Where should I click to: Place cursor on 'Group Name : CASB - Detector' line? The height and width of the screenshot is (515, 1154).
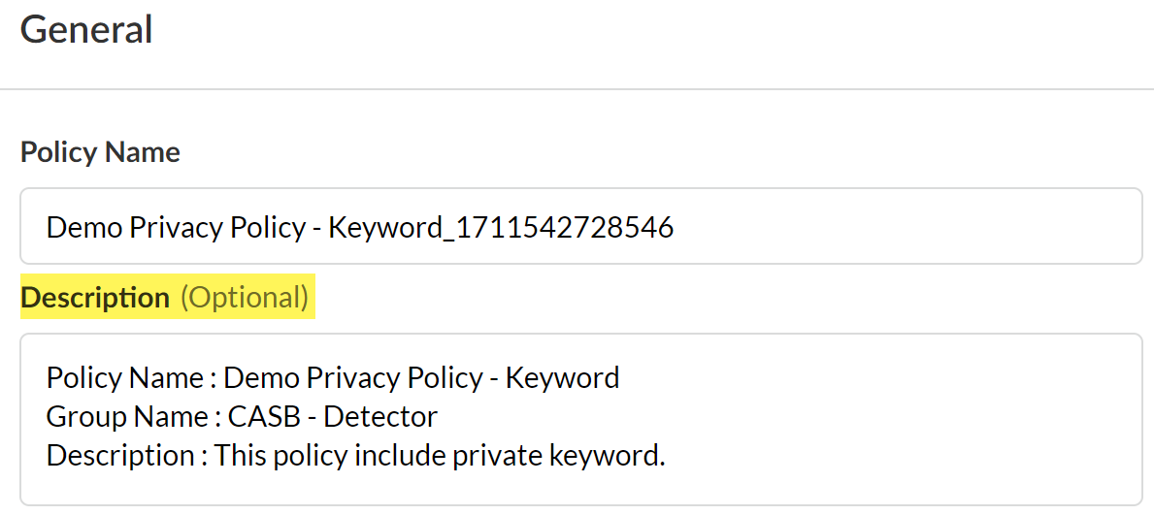(242, 416)
